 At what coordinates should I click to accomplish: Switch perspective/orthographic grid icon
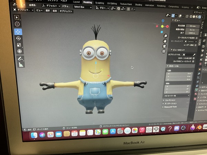(x=164, y=51)
